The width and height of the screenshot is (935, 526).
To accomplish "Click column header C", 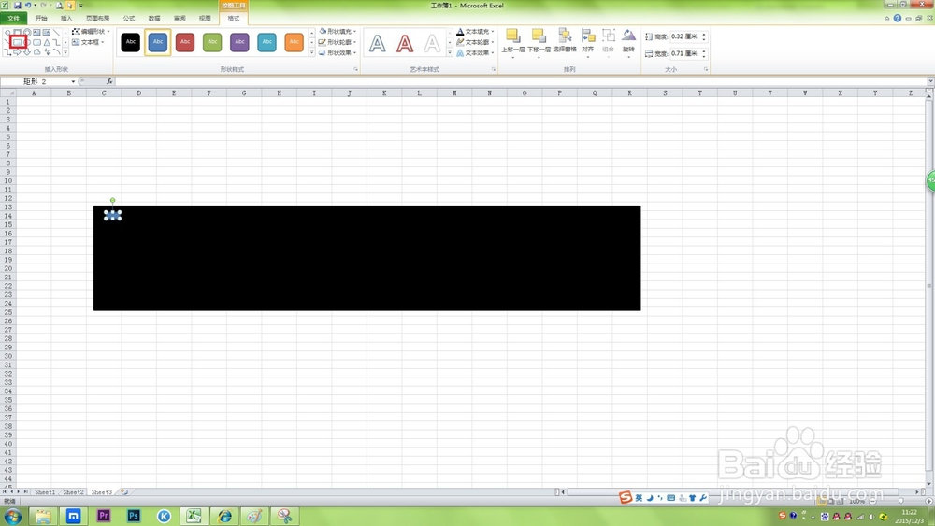I will [104, 92].
